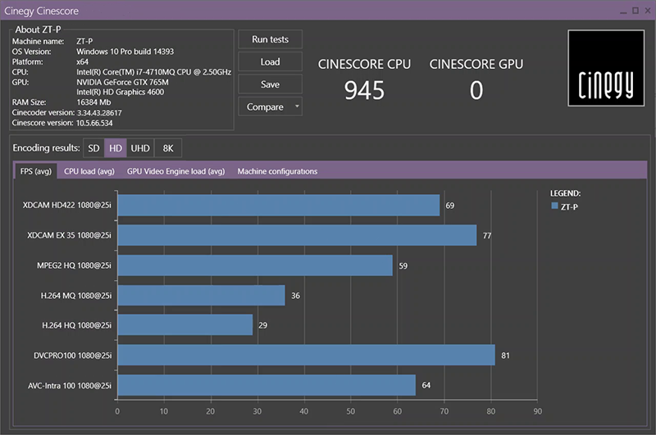Click Cinescore version '10.5.66.534'
Screen dimensions: 656x435
point(94,123)
